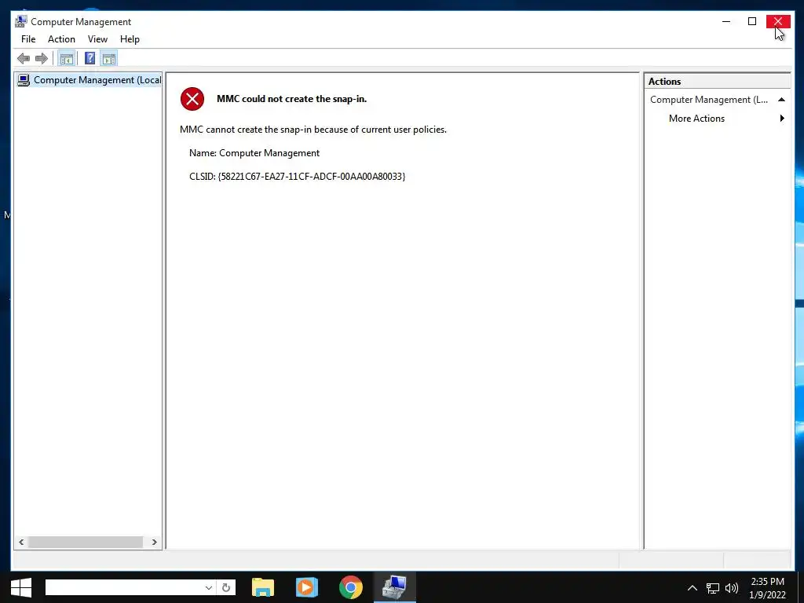Open media player icon in taskbar

pos(307,587)
